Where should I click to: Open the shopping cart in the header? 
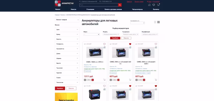[x=158, y=5]
